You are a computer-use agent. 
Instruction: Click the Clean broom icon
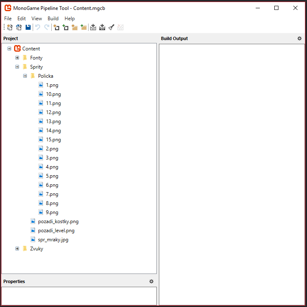[111, 27]
